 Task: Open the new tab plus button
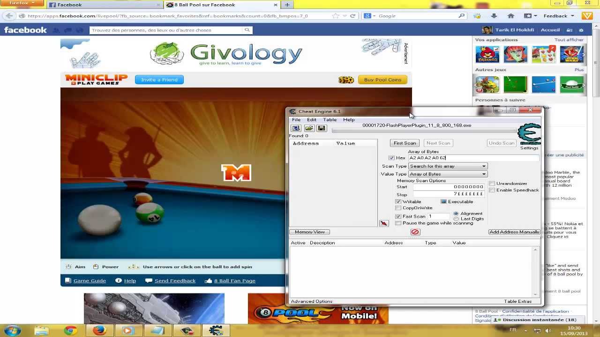click(x=287, y=5)
